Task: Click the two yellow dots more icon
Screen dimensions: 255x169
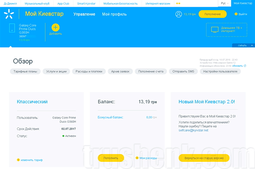Action: 178,3
